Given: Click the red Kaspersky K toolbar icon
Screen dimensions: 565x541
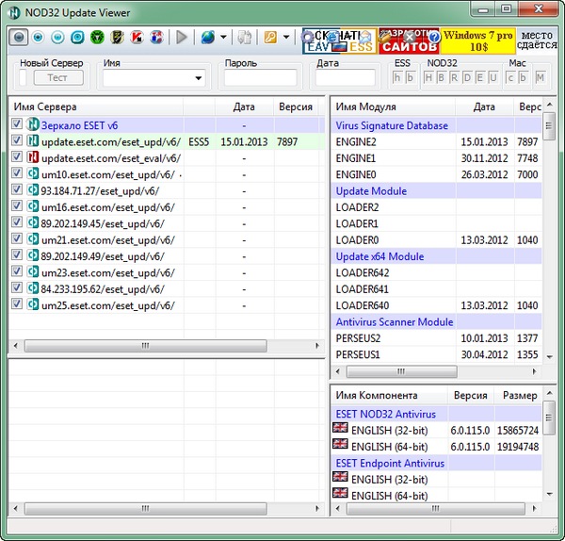Looking at the screenshot, I should 137,38.
